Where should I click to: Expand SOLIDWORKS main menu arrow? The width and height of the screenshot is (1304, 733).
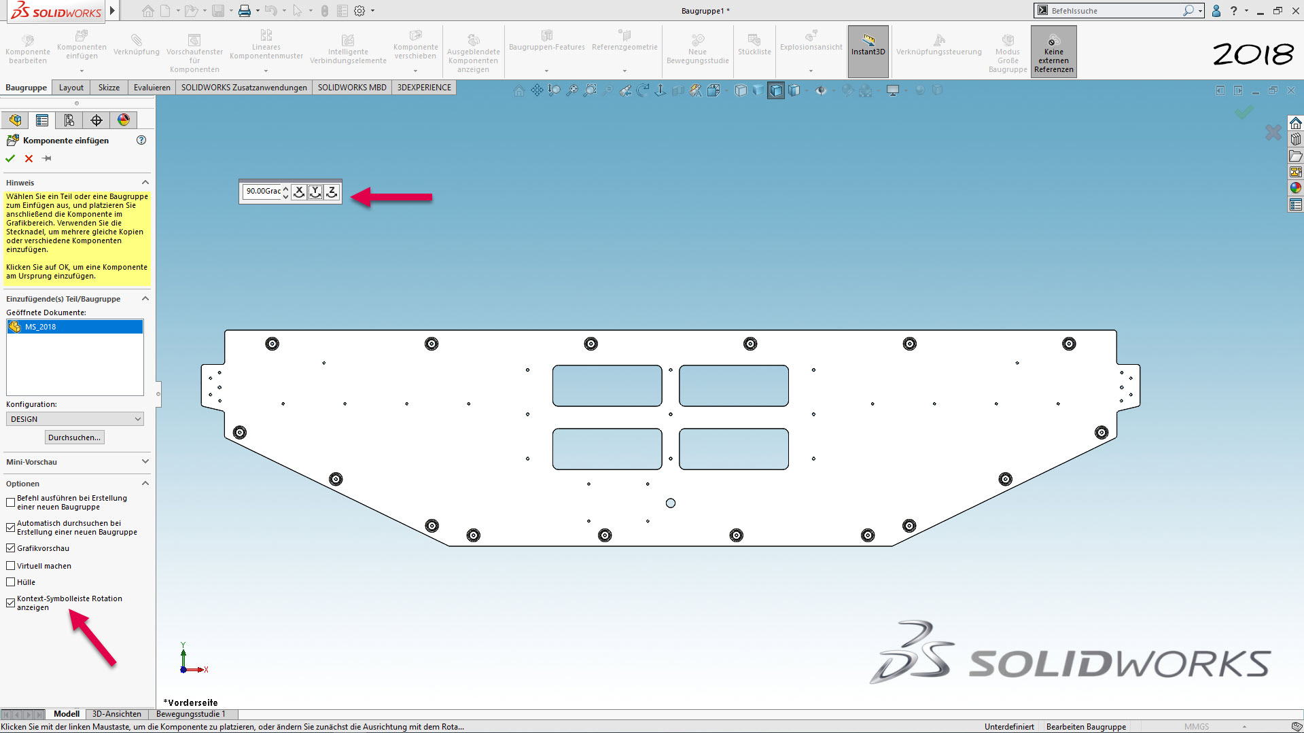(x=113, y=11)
